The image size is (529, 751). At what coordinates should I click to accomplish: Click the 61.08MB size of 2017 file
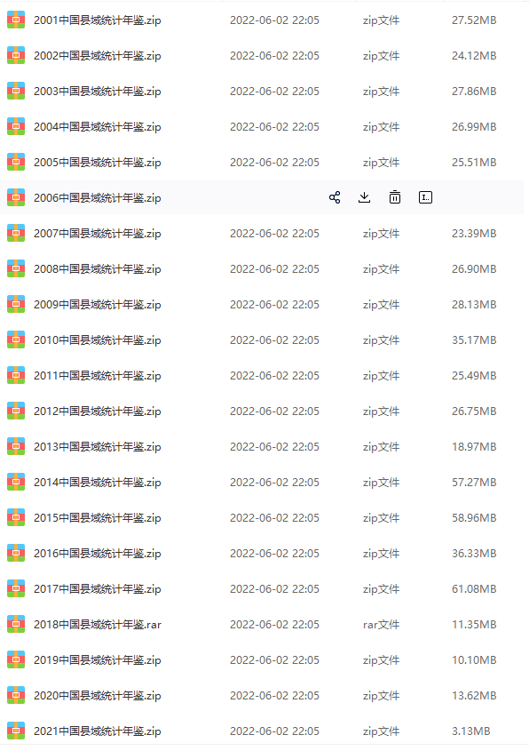pos(474,588)
